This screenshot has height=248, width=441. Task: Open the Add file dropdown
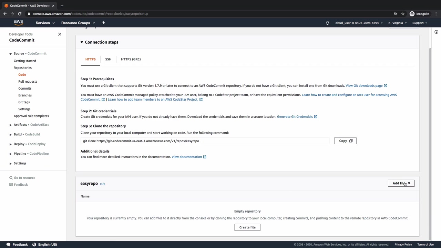(401, 183)
